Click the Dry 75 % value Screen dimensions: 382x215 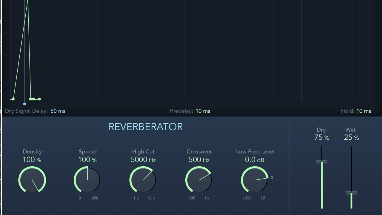[x=322, y=138]
